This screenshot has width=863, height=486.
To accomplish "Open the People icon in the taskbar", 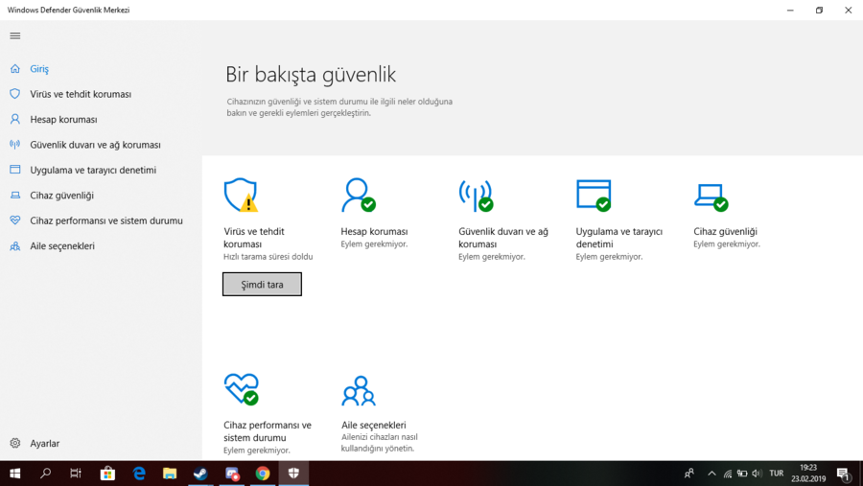I will [688, 474].
